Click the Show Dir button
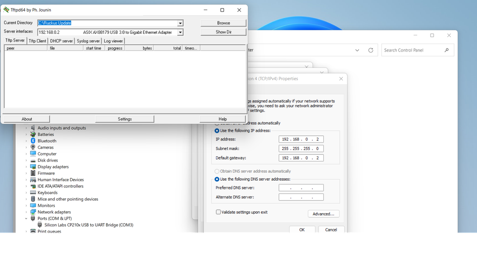 click(x=223, y=32)
